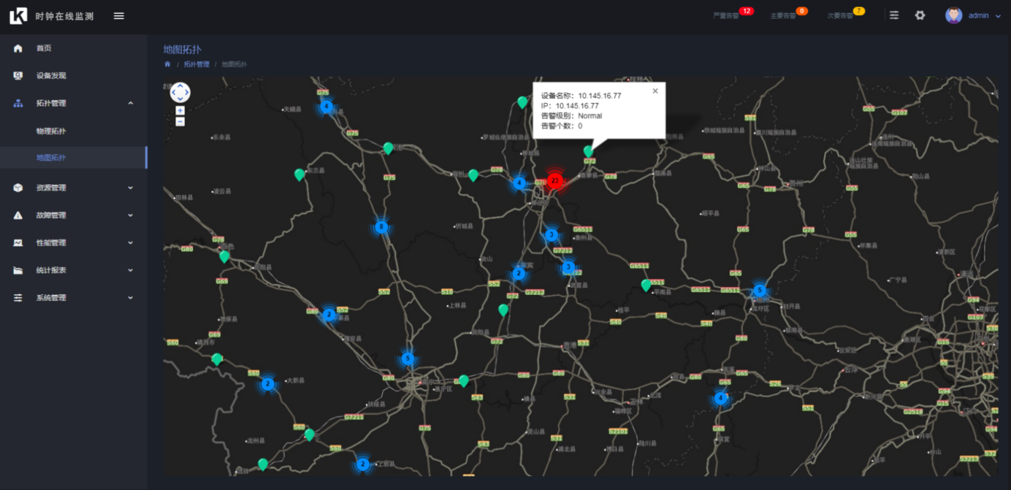Open 设备发现 in the sidebar
The height and width of the screenshot is (490, 1011).
(51, 76)
